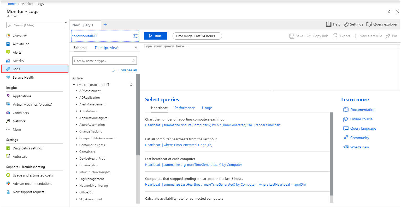The image size is (401, 208).
Task: Switch to Filter (preview) tab
Action: (107, 48)
